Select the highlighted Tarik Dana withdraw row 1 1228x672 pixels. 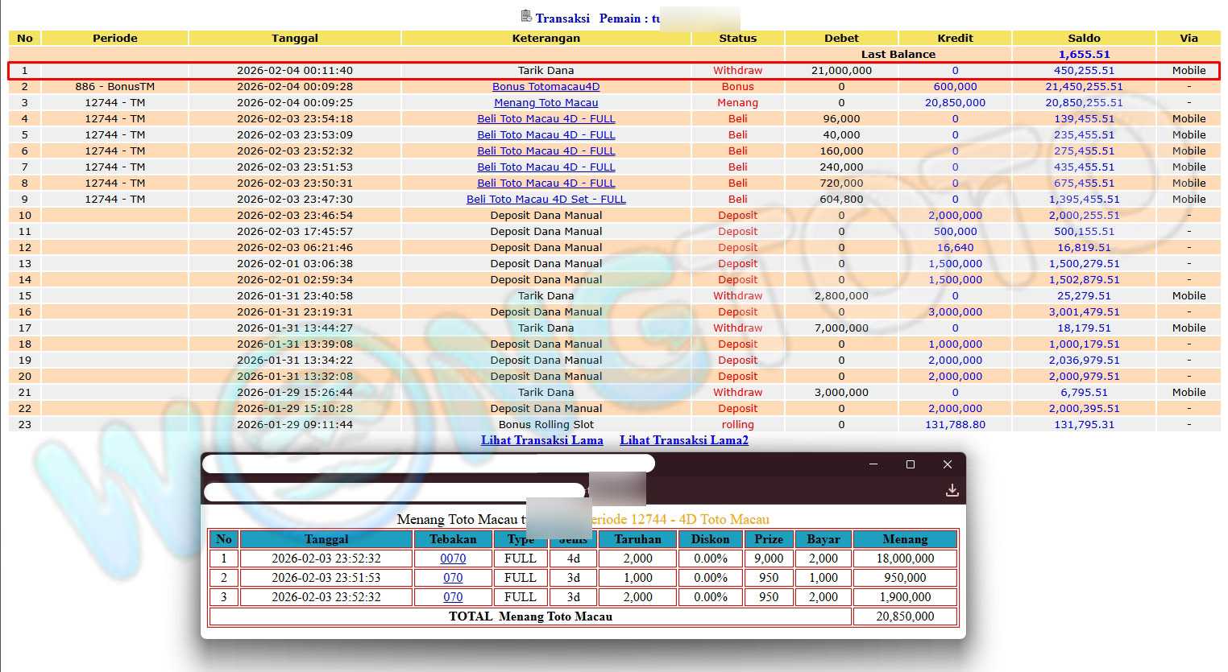coord(546,71)
